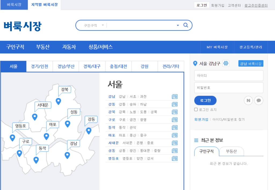Enable the 로그인 유지 checkbox

196,109
